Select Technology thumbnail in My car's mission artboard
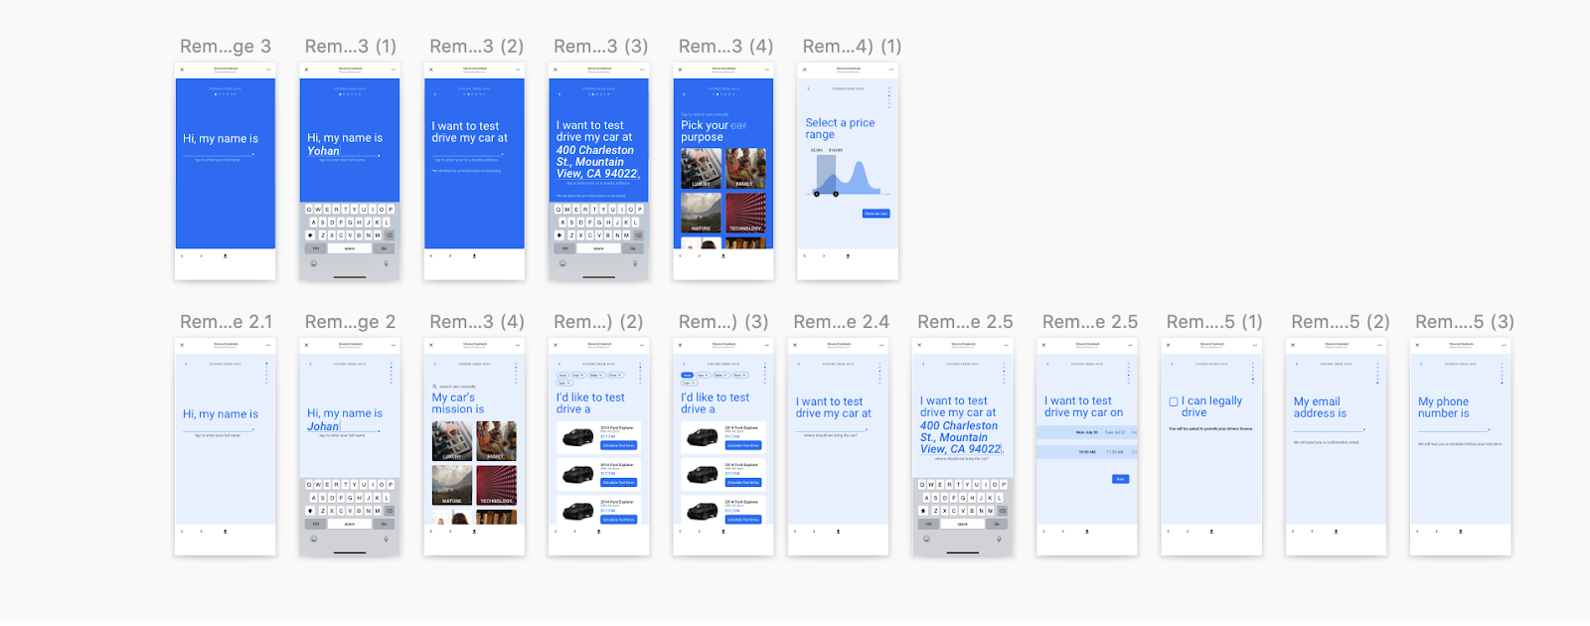1590x626 pixels. tap(497, 486)
